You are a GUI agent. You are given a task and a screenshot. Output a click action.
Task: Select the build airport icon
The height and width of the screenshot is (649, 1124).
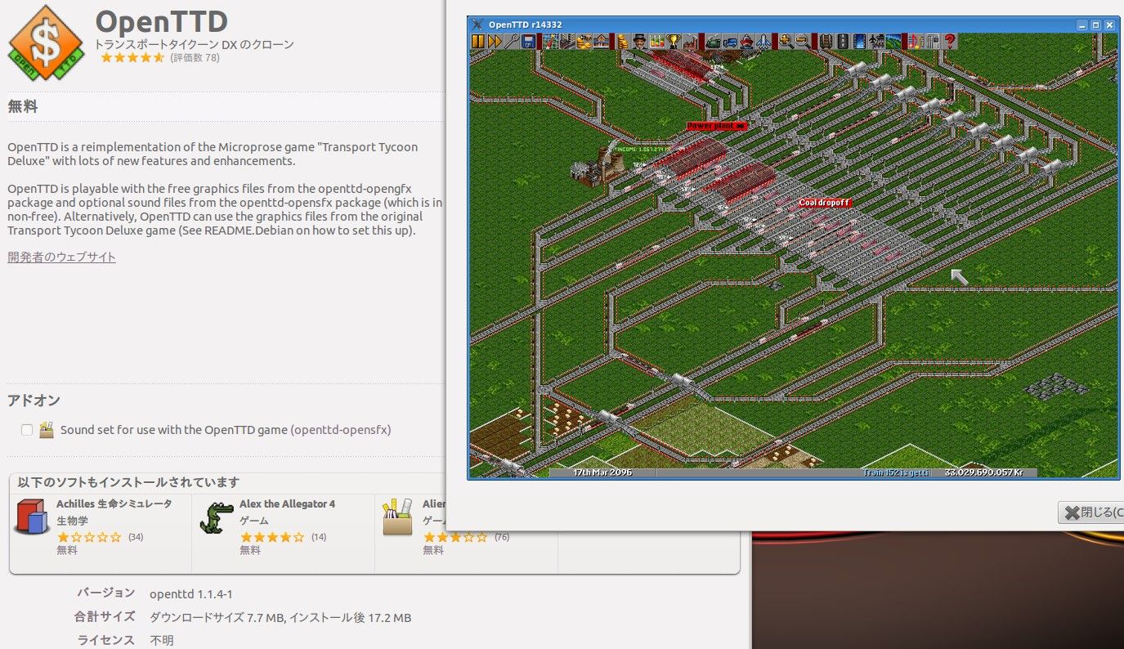point(875,41)
